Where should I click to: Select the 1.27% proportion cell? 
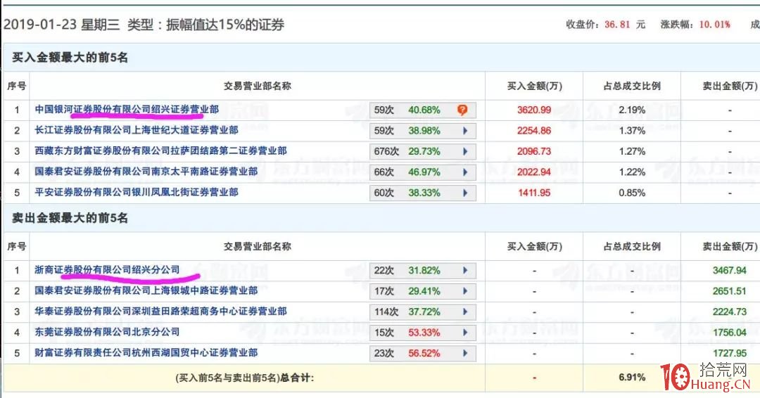pyautogui.click(x=632, y=152)
